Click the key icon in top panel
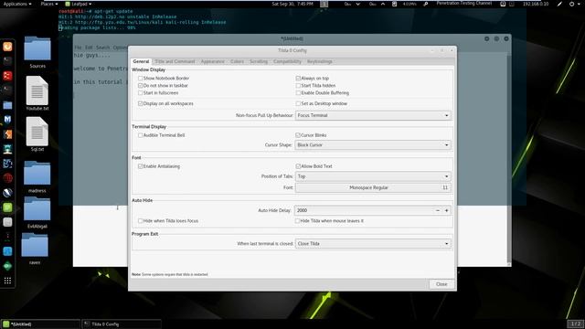The width and height of the screenshot is (585, 329). click(x=426, y=4)
